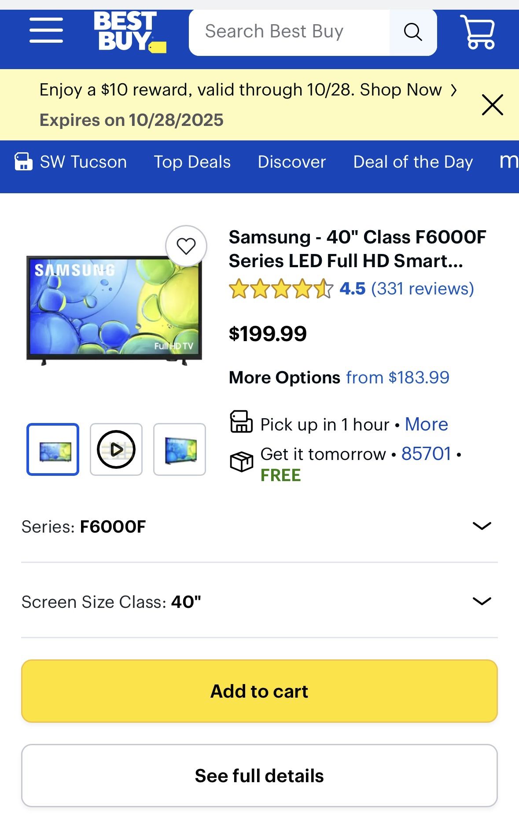Select the angled TV view thumbnail
This screenshot has height=835, width=519.
(x=180, y=449)
